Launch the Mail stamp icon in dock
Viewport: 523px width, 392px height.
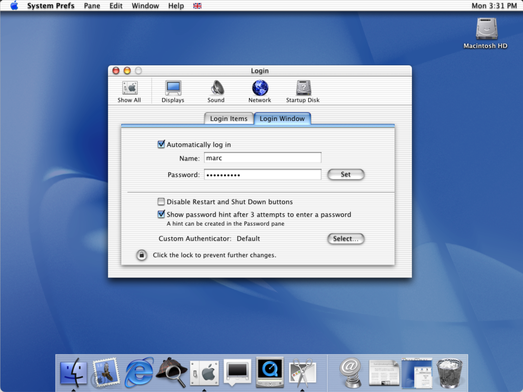click(106, 373)
